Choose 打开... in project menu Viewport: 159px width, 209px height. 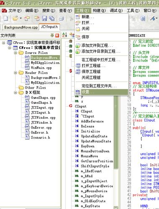click(x=102, y=23)
